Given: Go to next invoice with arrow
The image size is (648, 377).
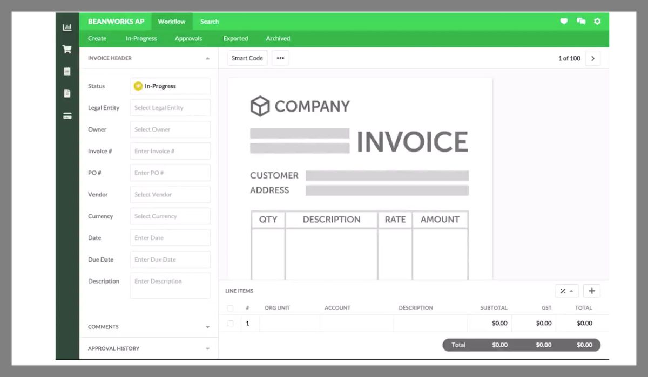Looking at the screenshot, I should [592, 58].
